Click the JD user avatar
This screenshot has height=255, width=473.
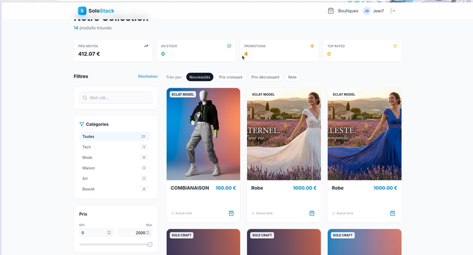pos(367,11)
